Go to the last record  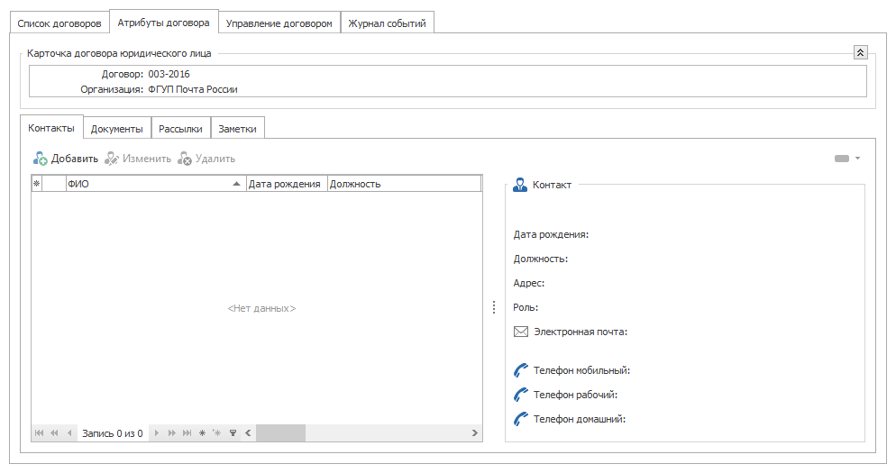click(187, 433)
